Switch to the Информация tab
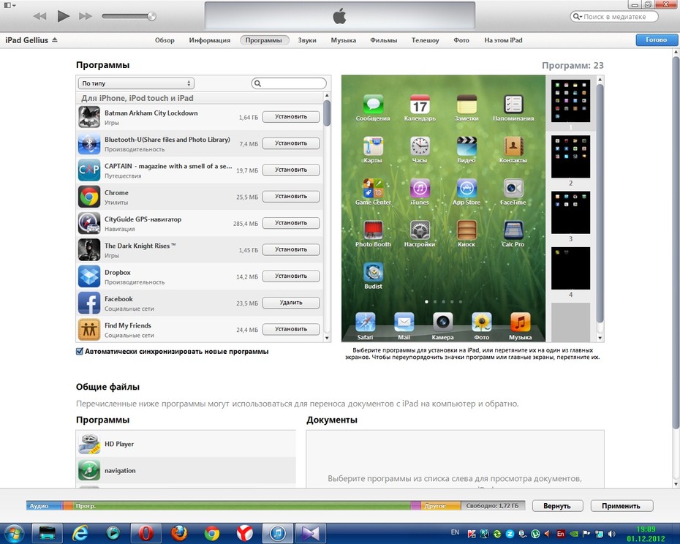The width and height of the screenshot is (680, 544). tap(209, 40)
